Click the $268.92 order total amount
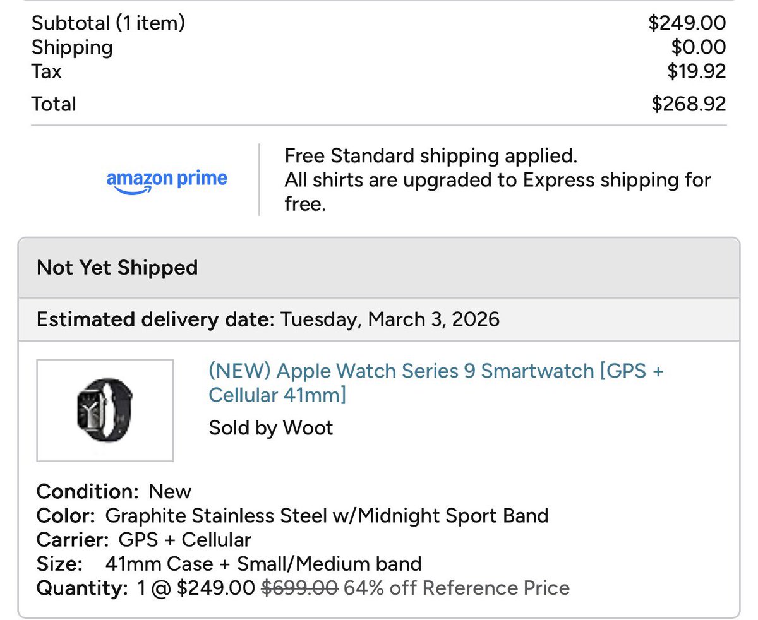The image size is (758, 620). coord(689,104)
